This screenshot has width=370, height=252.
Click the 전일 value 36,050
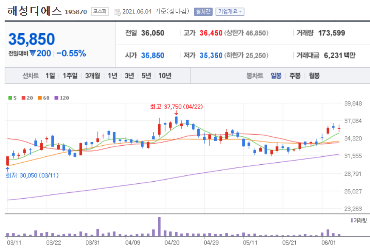click(x=153, y=33)
